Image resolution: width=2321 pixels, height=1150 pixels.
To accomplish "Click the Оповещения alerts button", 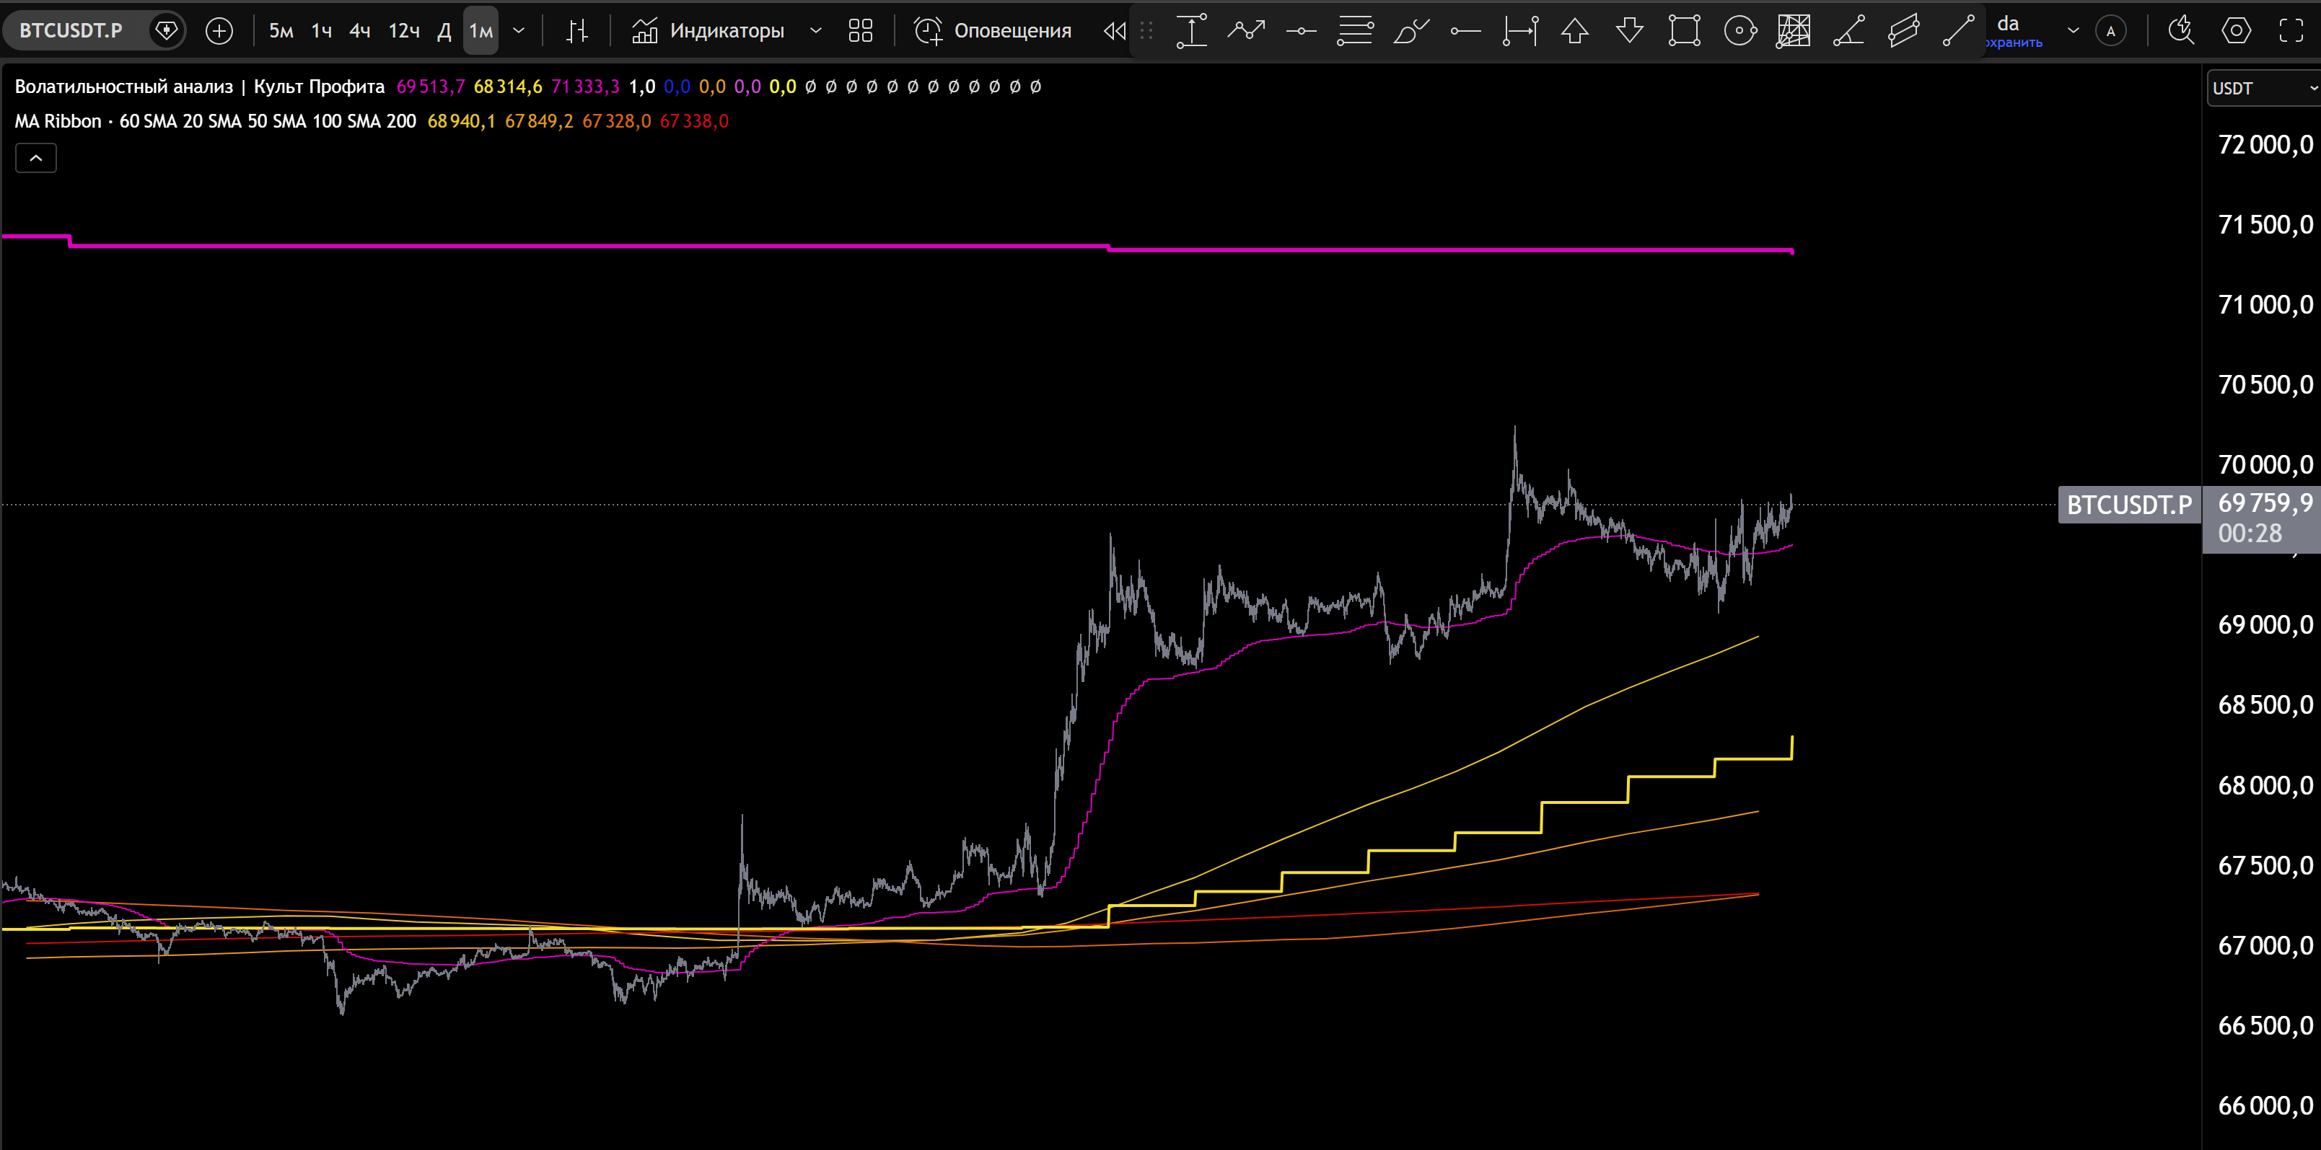I will coord(993,30).
